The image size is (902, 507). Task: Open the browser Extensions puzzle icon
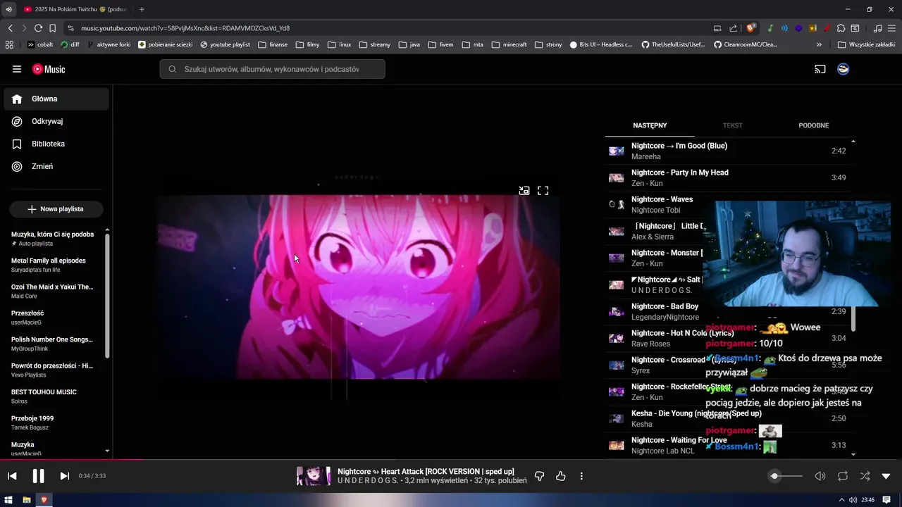point(841,28)
